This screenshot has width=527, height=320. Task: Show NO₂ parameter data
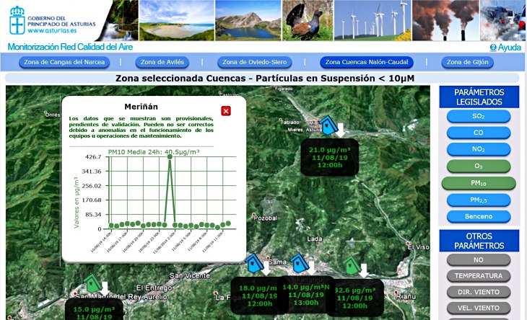tap(479, 149)
